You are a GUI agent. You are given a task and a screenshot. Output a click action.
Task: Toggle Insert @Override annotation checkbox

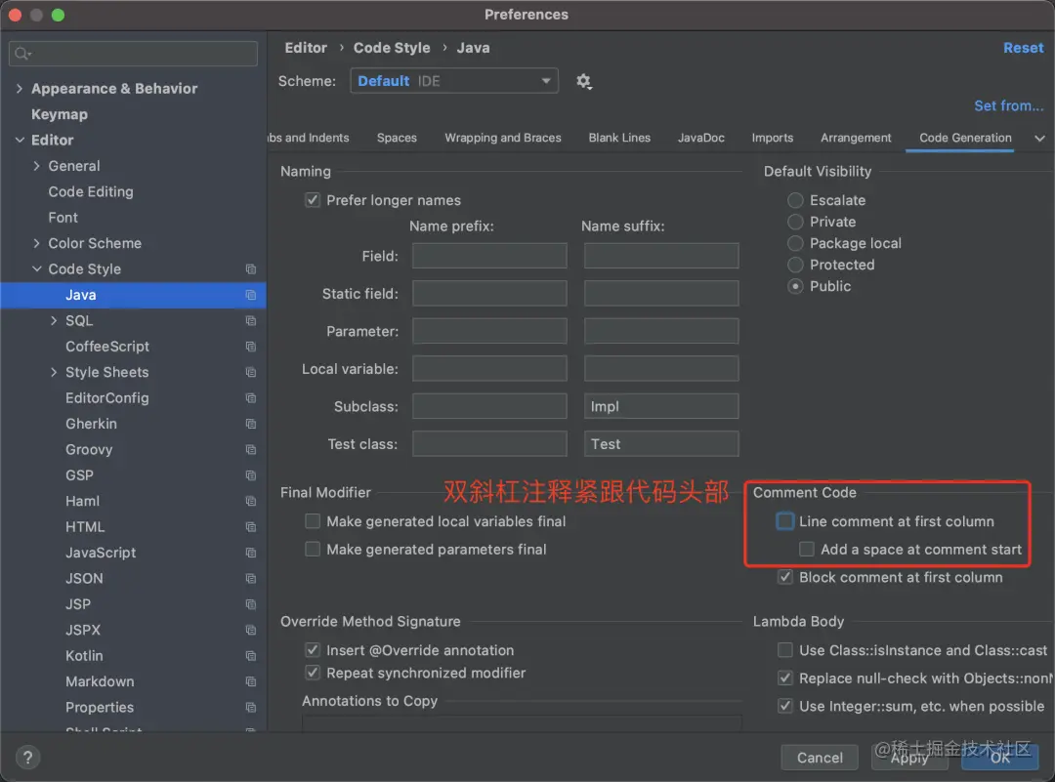click(x=313, y=650)
